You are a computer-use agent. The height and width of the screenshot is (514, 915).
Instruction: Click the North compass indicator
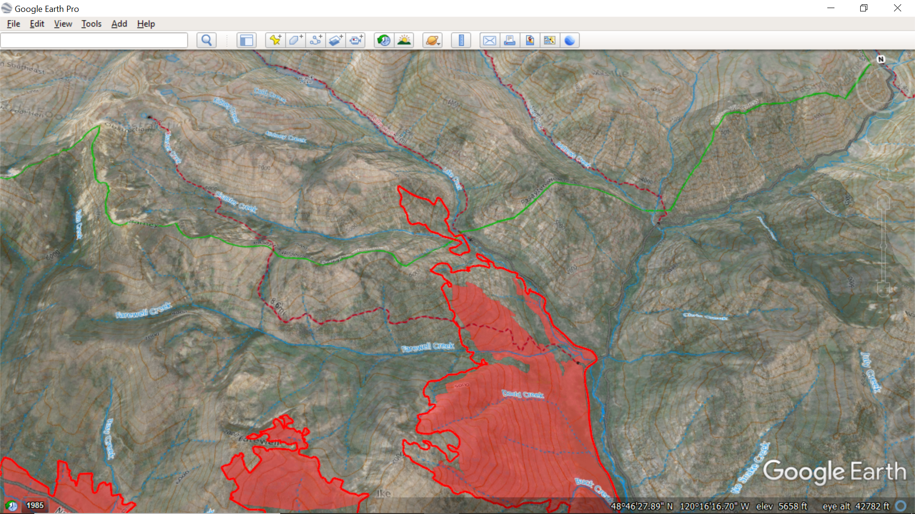coord(881,59)
